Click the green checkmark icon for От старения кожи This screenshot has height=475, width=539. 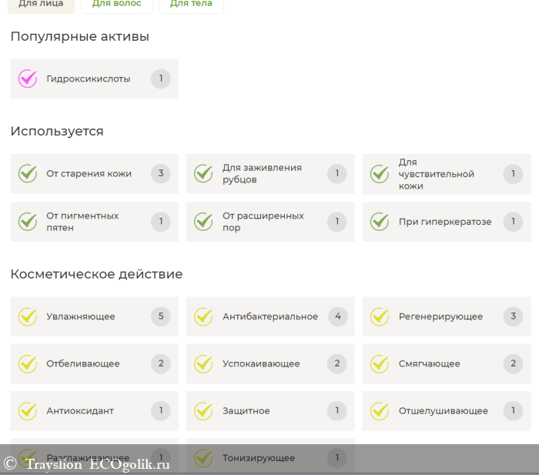(28, 173)
